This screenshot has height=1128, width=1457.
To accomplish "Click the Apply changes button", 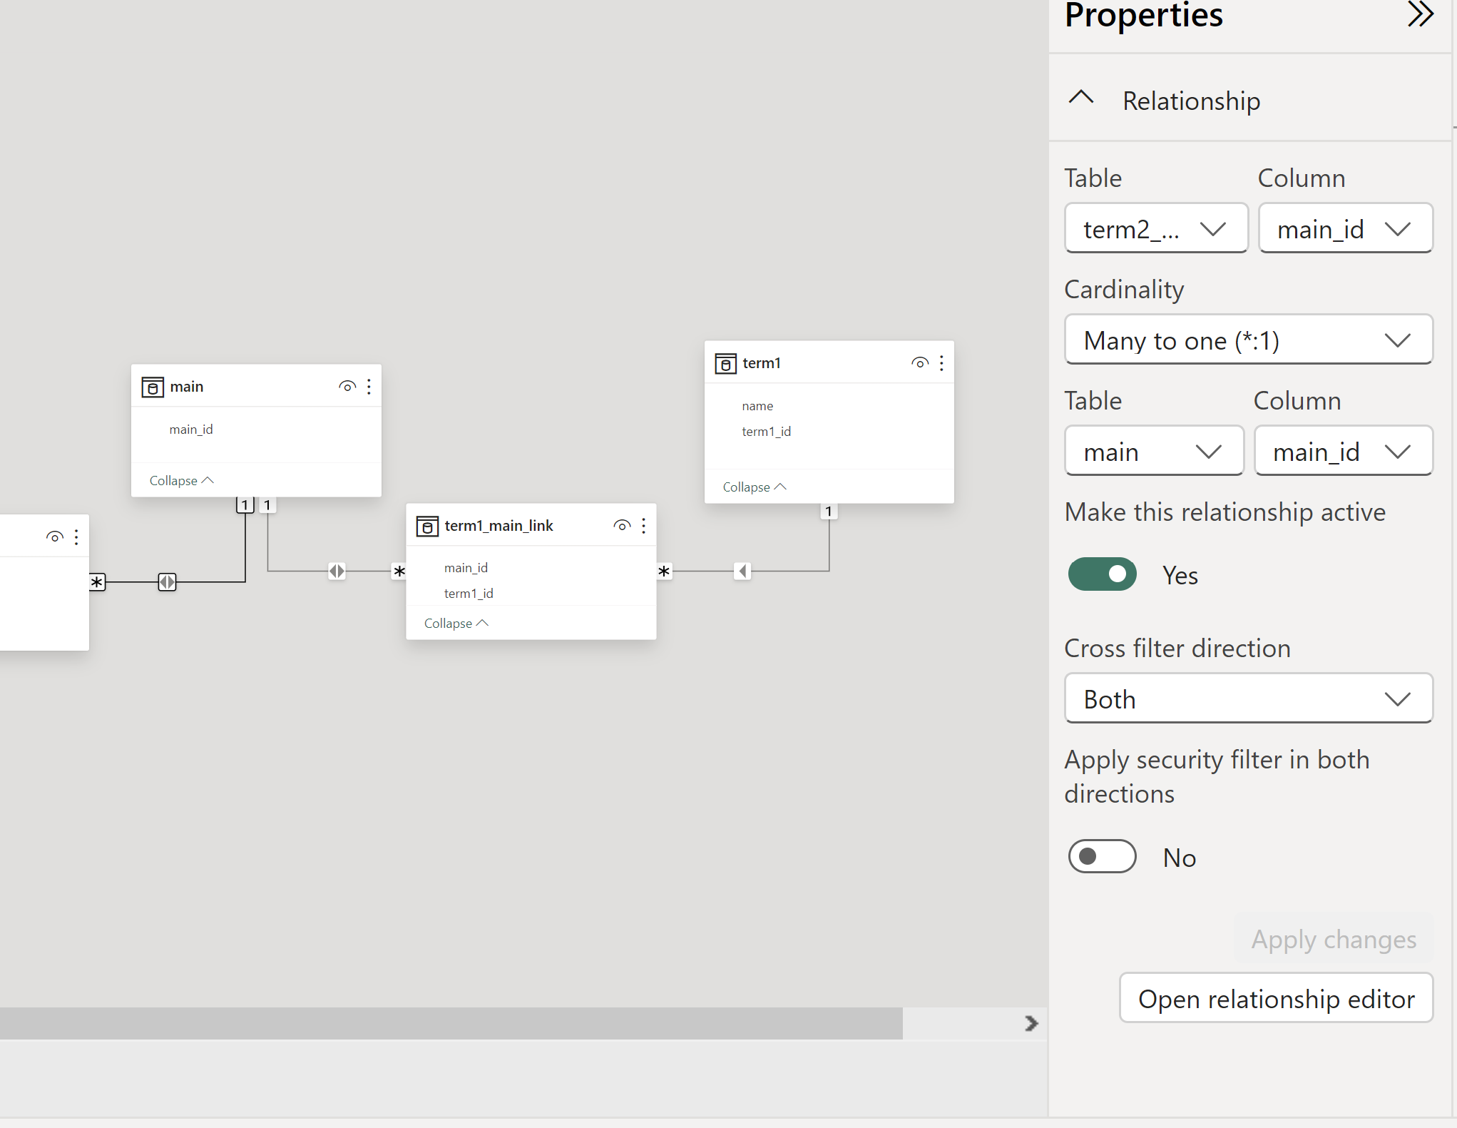I will pyautogui.click(x=1334, y=939).
